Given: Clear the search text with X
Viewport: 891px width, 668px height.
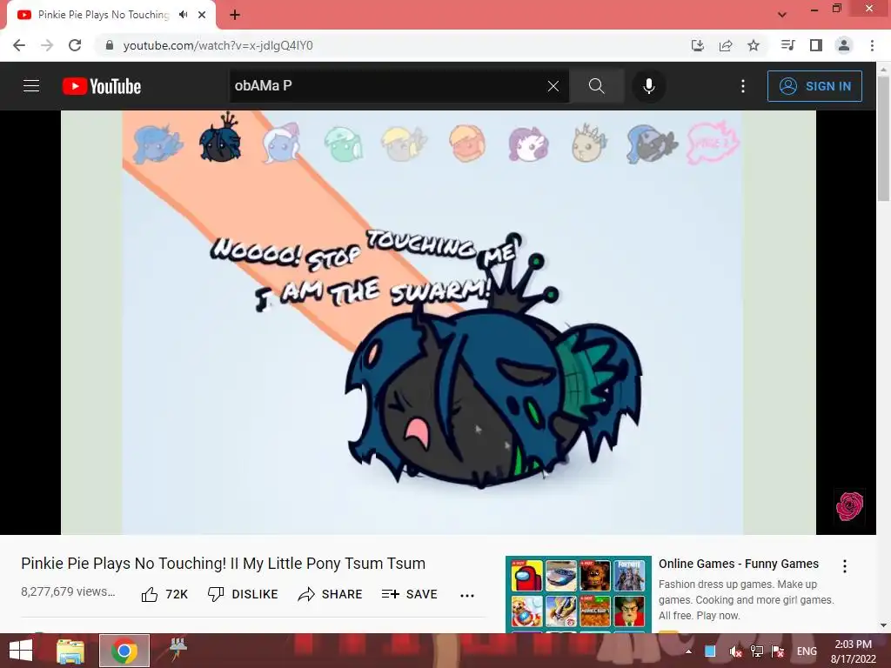Looking at the screenshot, I should 553,86.
